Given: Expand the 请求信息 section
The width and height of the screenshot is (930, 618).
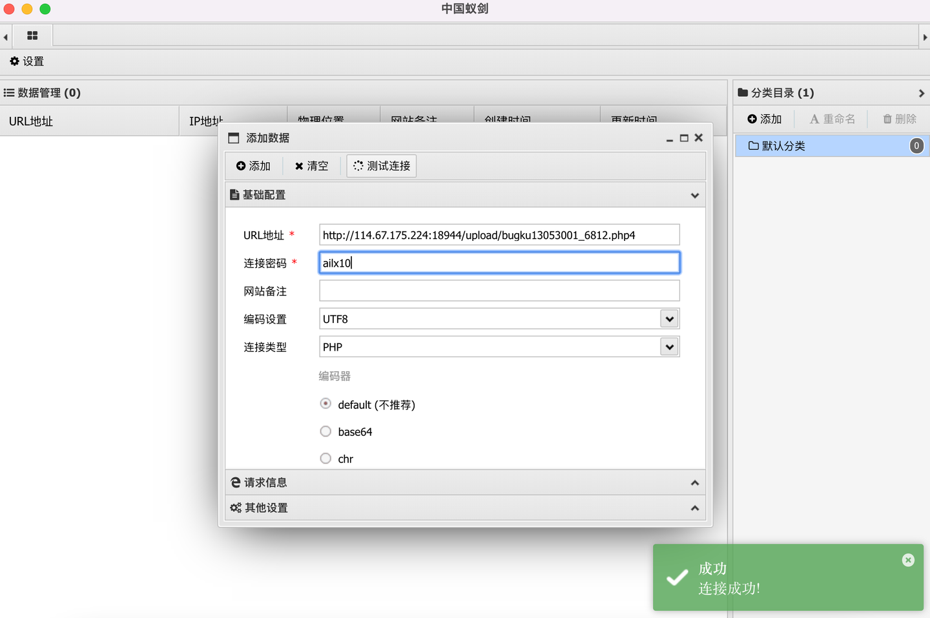Looking at the screenshot, I should click(695, 482).
